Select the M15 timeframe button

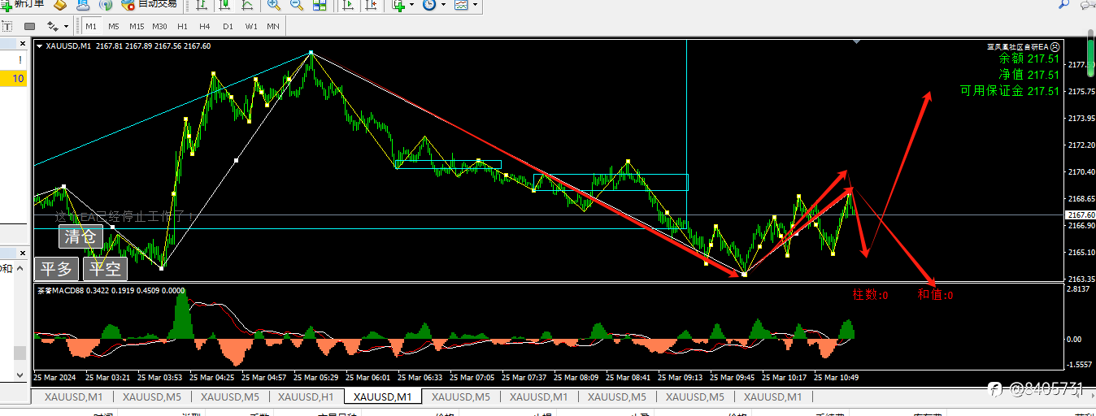pyautogui.click(x=136, y=26)
